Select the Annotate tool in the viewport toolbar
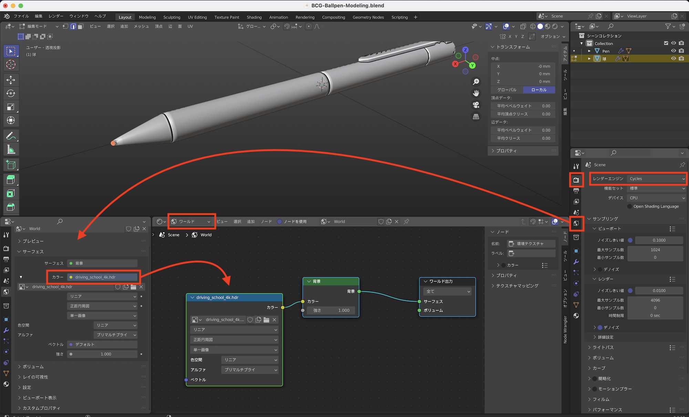 pyautogui.click(x=11, y=136)
